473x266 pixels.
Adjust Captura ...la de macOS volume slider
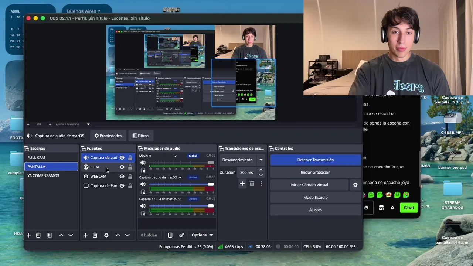click(x=211, y=205)
